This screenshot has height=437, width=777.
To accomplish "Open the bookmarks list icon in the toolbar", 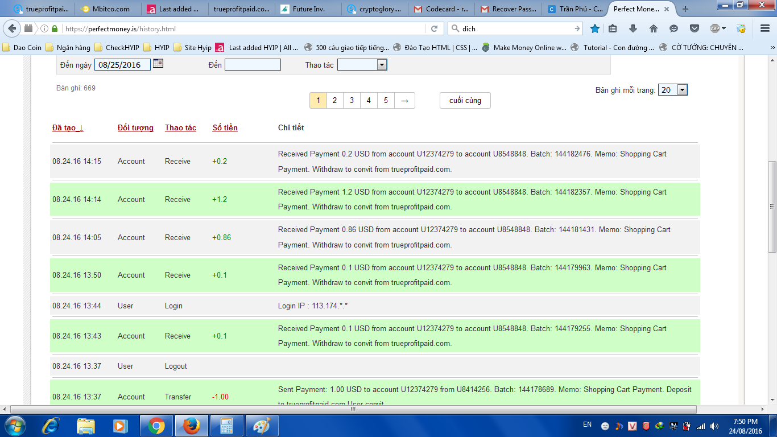I will click(x=613, y=28).
